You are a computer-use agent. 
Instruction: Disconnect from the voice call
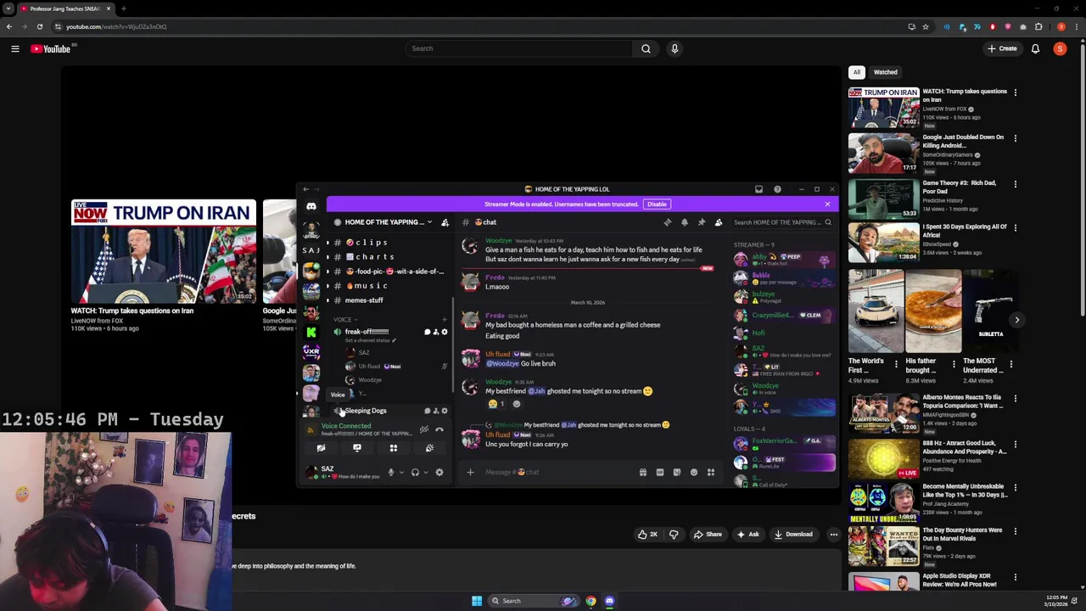(x=439, y=429)
